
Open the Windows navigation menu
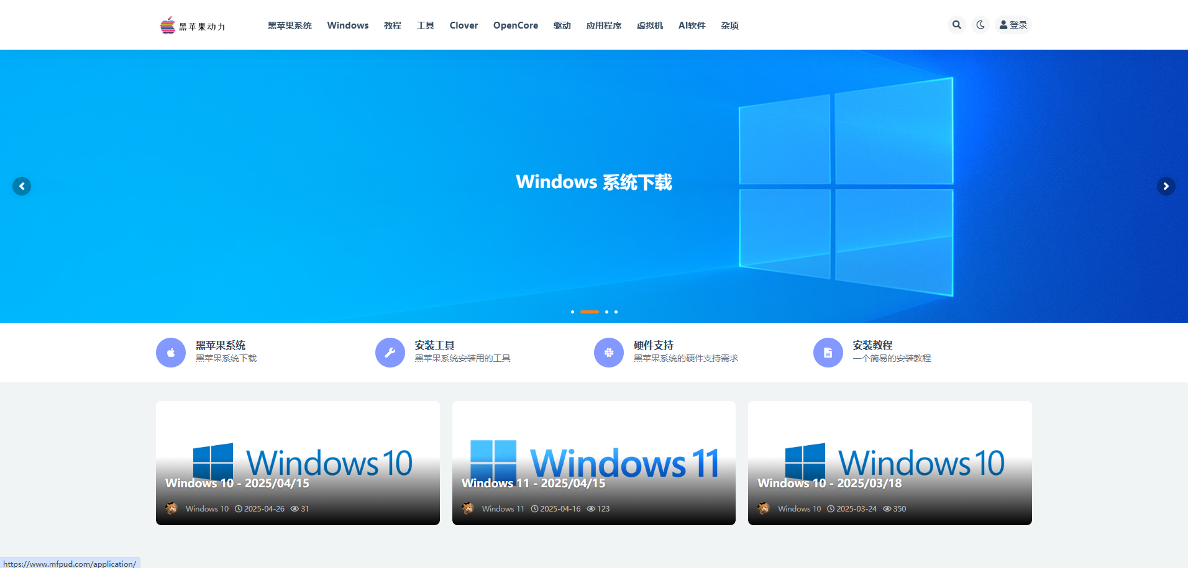coord(347,25)
